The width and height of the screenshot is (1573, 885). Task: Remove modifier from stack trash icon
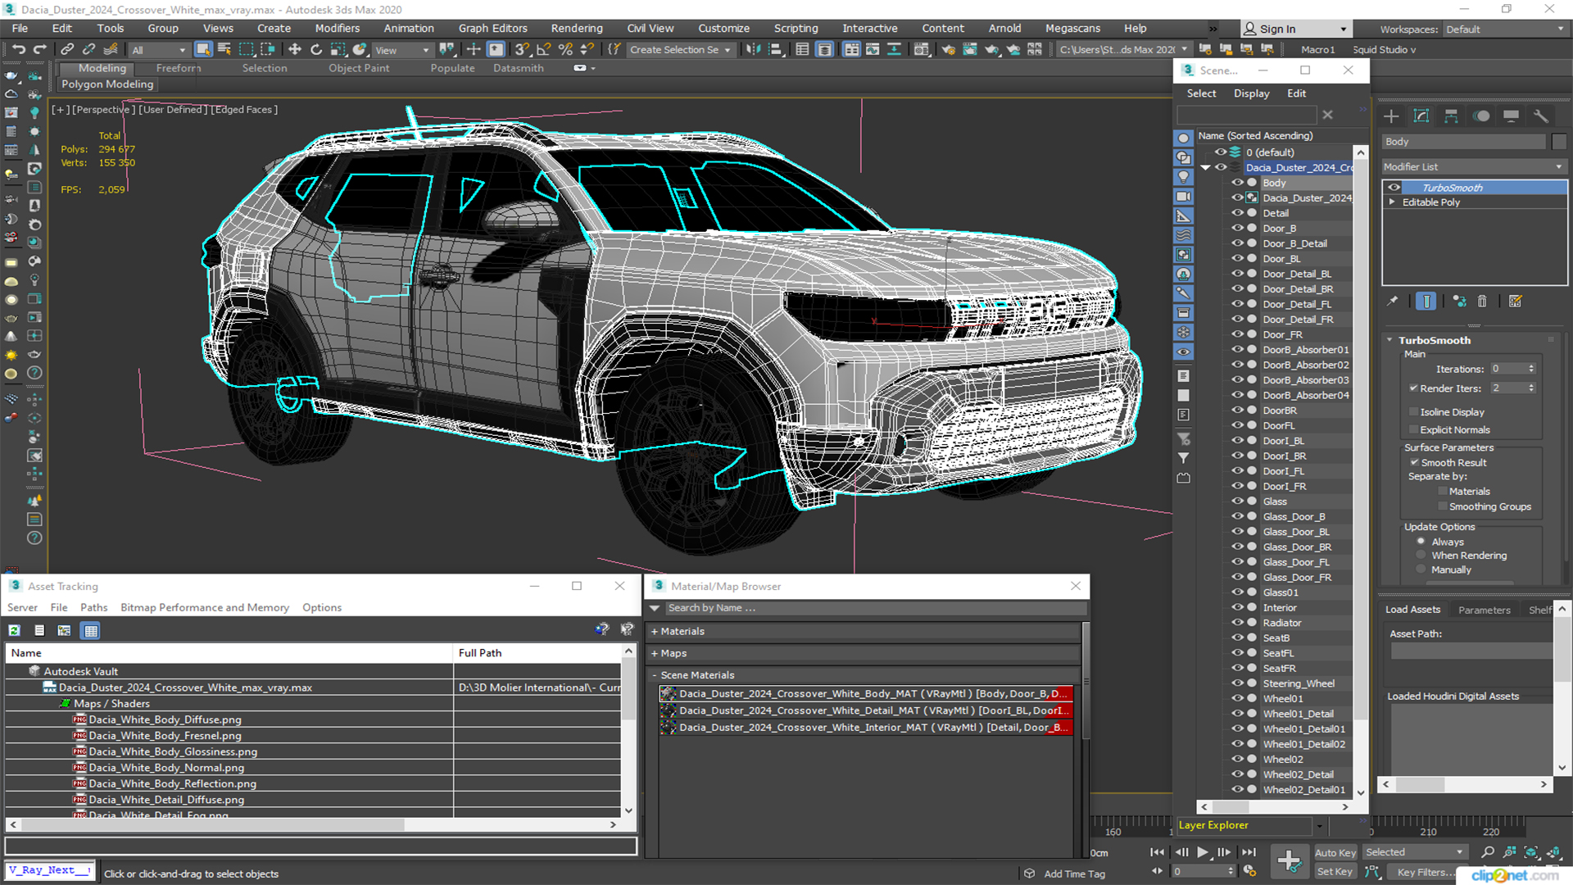1482,302
